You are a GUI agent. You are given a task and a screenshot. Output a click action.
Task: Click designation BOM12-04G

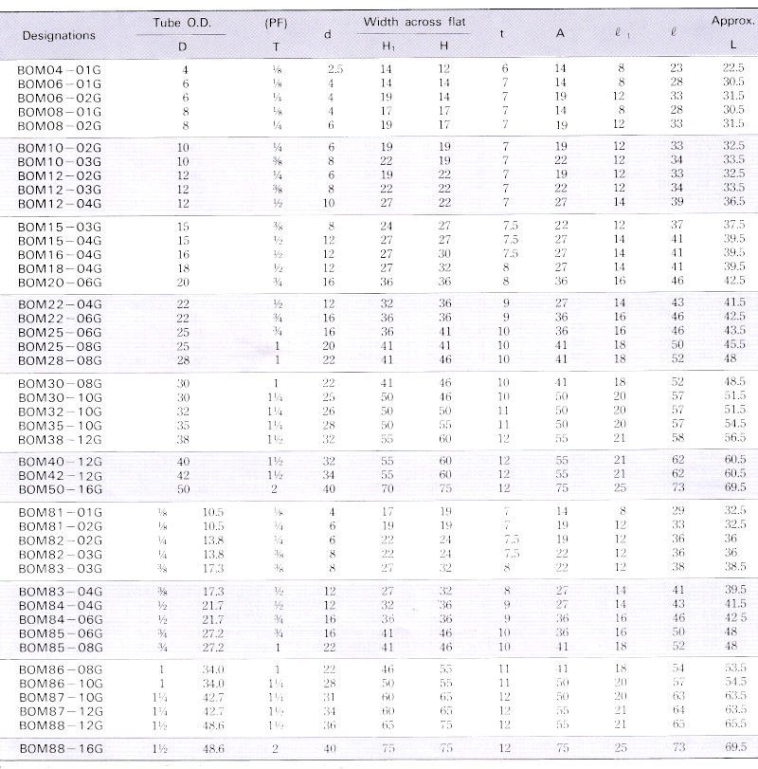[x=60, y=204]
